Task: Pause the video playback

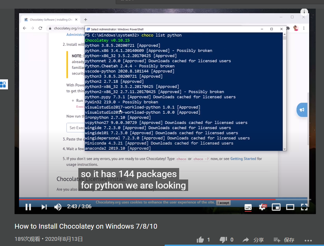Action: (x=28, y=207)
